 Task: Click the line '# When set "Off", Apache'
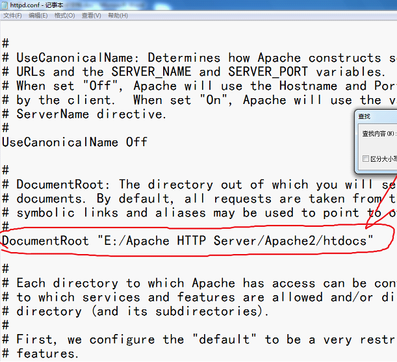[199, 86]
